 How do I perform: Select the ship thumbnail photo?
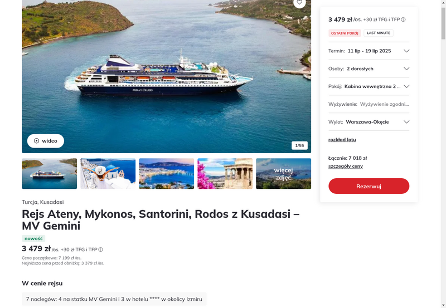[x=50, y=174]
